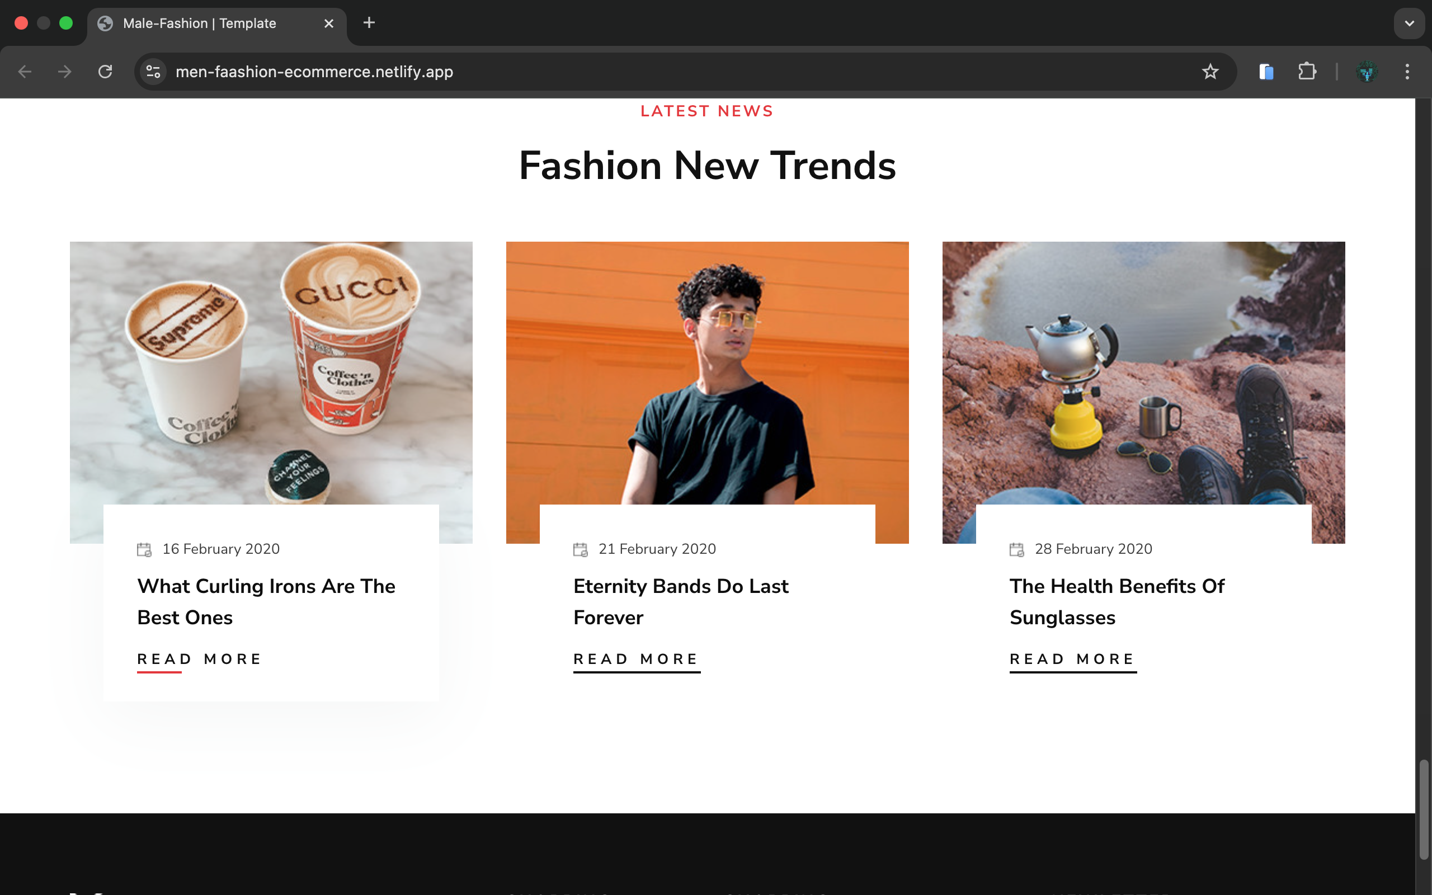Click the '16 February 2020' date text
The height and width of the screenshot is (895, 1432).
[221, 549]
